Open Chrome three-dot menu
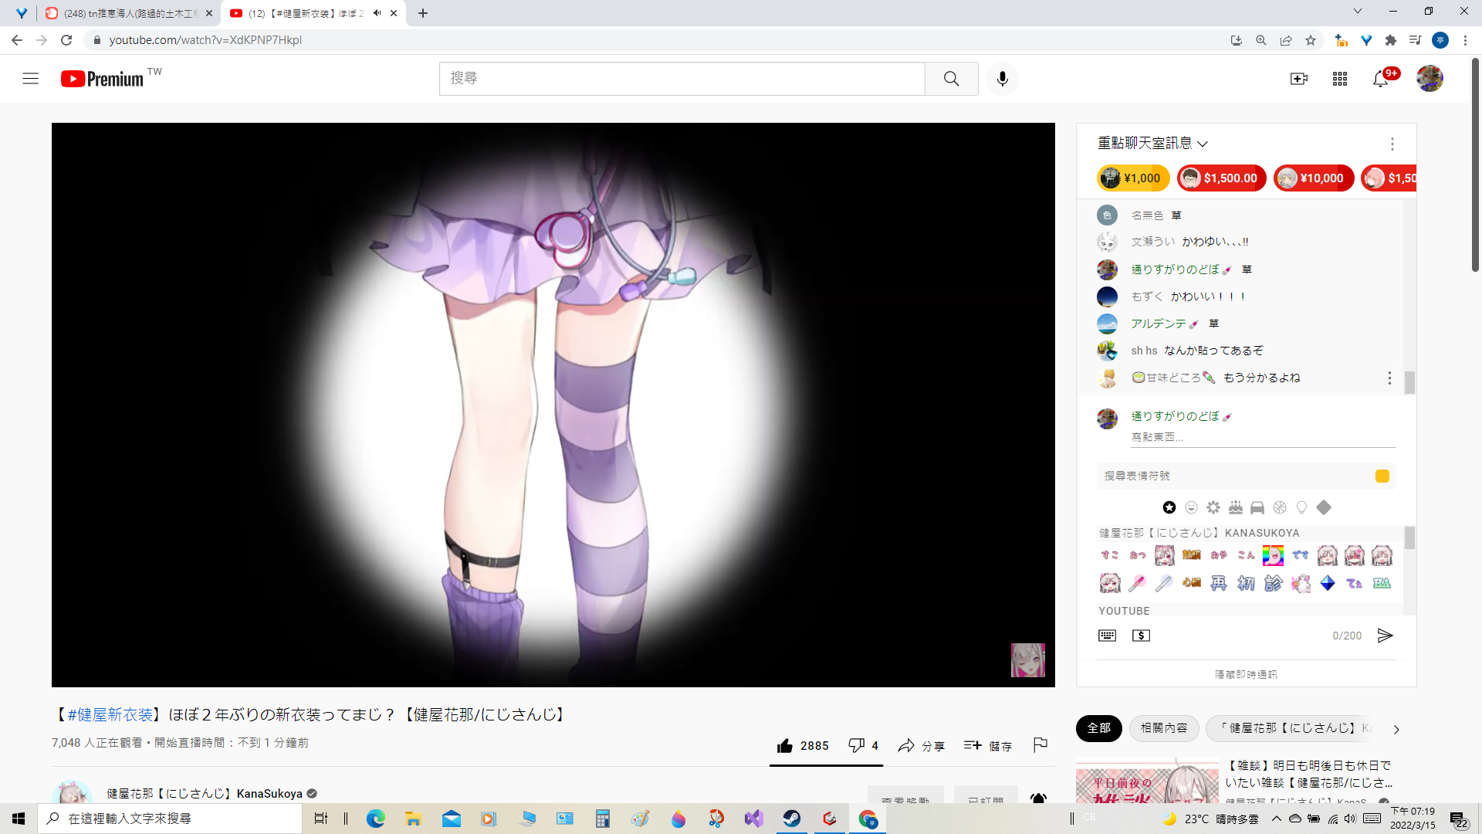Screen dimensions: 1482x834 point(1465,40)
